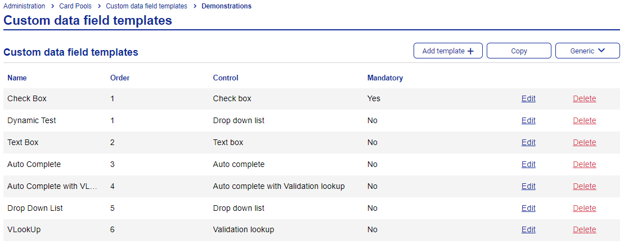The width and height of the screenshot is (624, 244).
Task: Click the 'Auto complete' control cell in order 3 row
Action: pos(239,164)
